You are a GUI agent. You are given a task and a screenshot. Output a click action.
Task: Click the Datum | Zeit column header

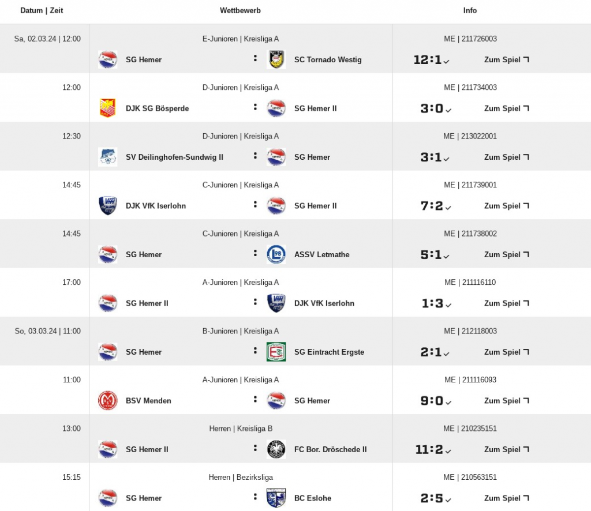[x=42, y=10]
